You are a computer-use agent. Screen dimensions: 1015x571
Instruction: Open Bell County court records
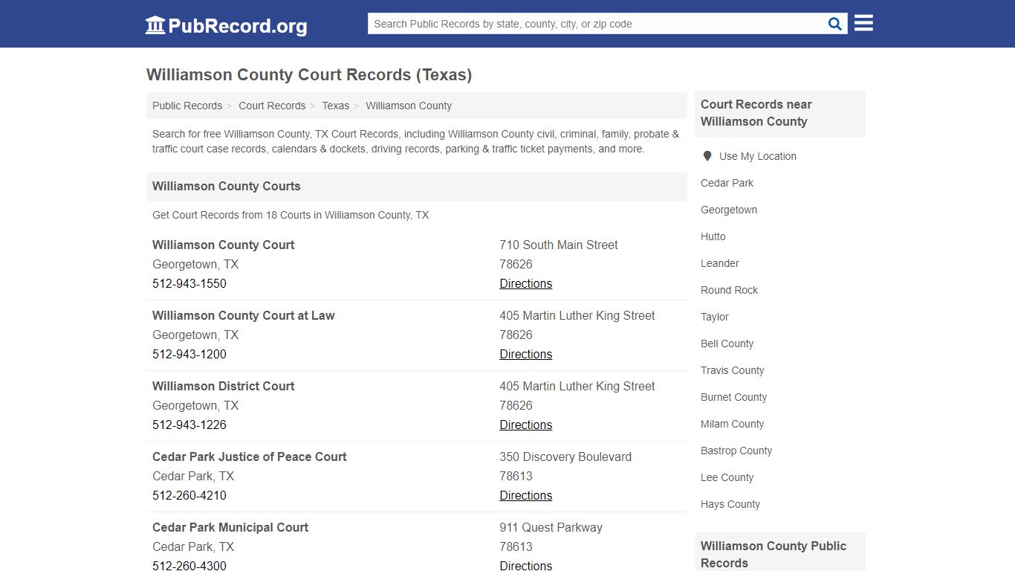click(727, 343)
